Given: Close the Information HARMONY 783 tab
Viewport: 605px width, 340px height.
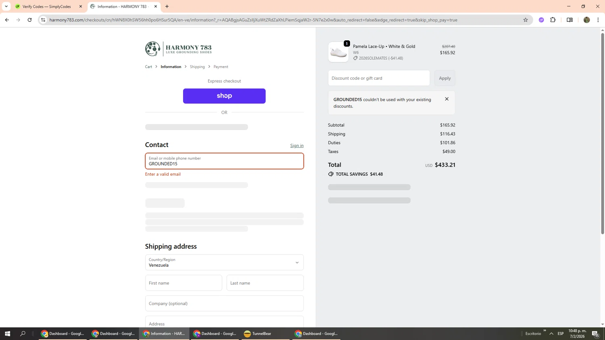Looking at the screenshot, I should click(x=156, y=6).
